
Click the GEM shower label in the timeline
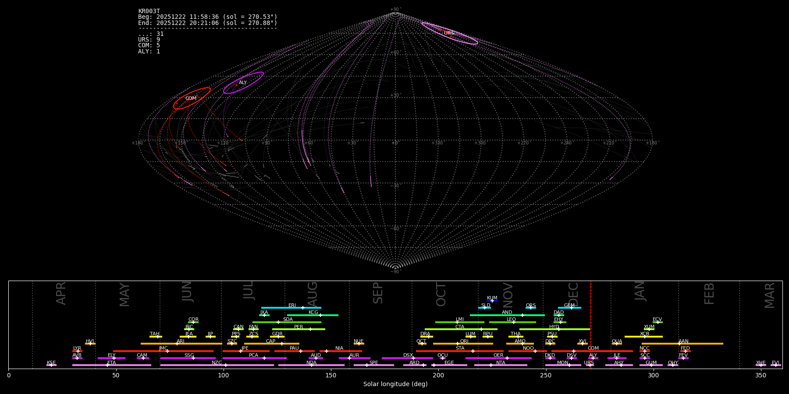point(569,306)
